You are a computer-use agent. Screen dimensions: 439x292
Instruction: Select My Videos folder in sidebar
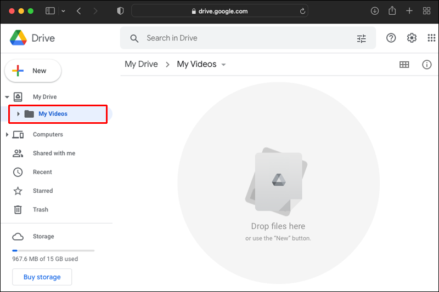58,114
